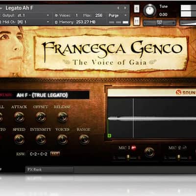Adjust the Release knob
This screenshot has width=196, height=196.
[x=62, y=117]
